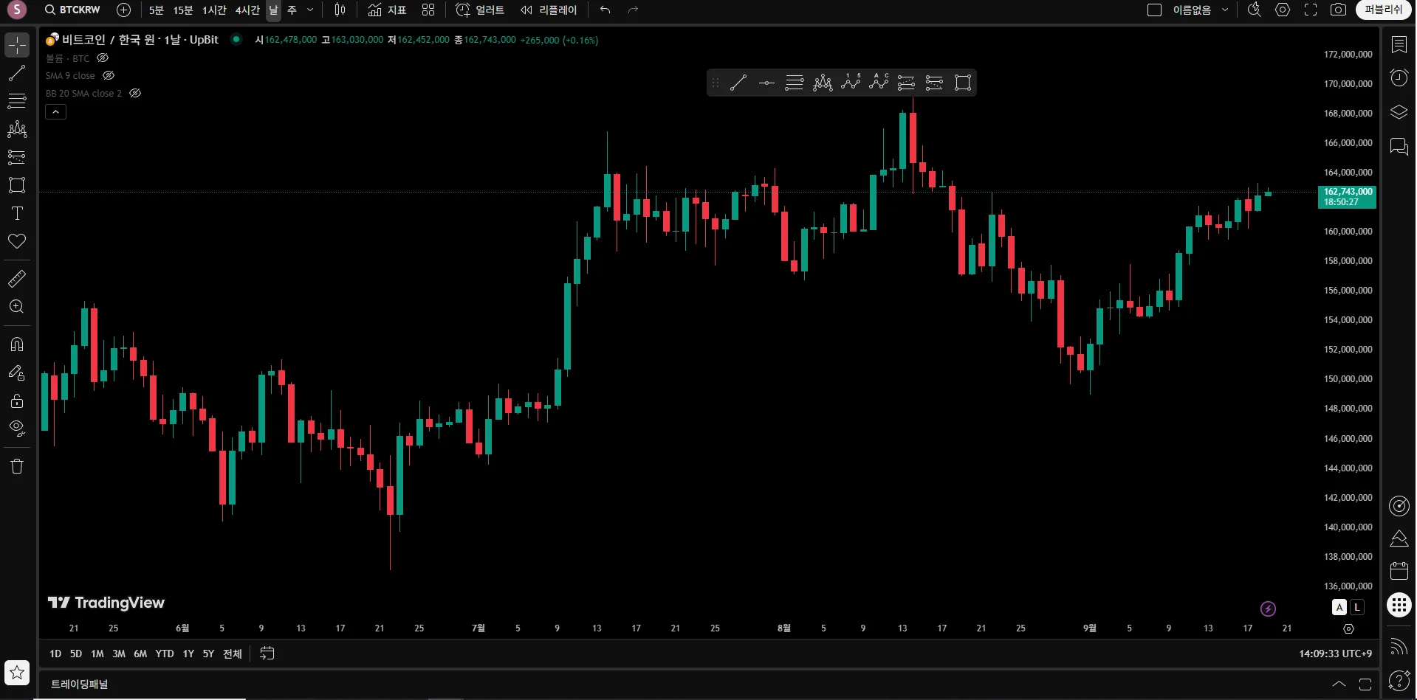Select the text annotation tool
Viewport: 1417px width, 700px height.
pyautogui.click(x=17, y=213)
